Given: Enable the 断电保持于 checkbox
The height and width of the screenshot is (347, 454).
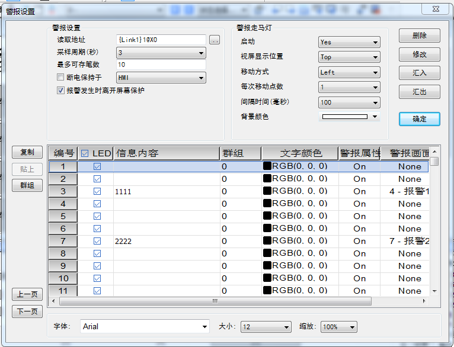Looking at the screenshot, I should (x=60, y=78).
